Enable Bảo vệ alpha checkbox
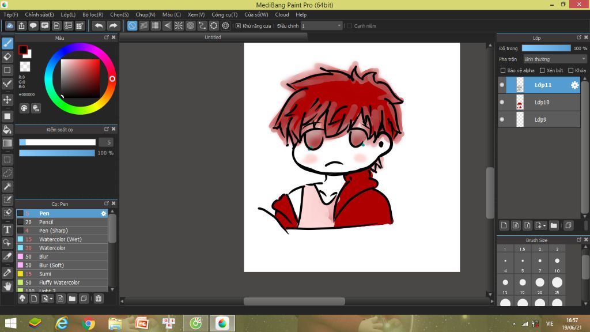 502,70
